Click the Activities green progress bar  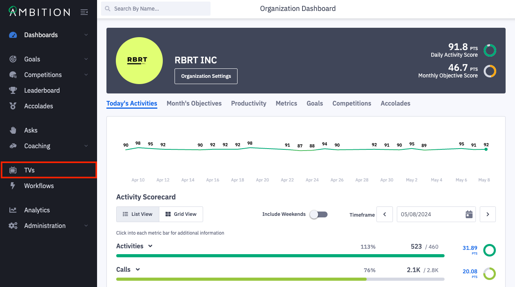280,256
